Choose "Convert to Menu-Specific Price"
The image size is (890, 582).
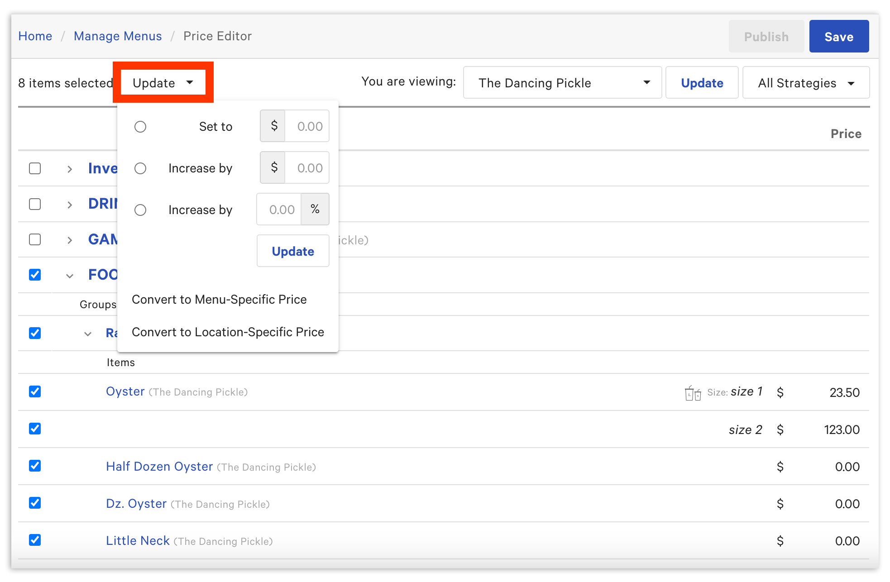(219, 299)
